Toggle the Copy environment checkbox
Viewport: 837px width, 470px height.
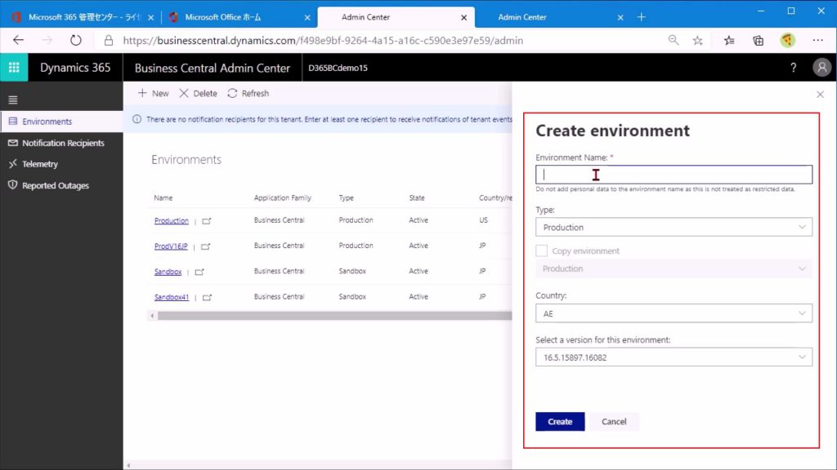pos(541,251)
